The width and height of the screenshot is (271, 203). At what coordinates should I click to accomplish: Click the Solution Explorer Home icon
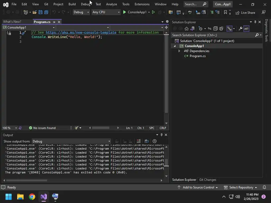tap(187, 29)
